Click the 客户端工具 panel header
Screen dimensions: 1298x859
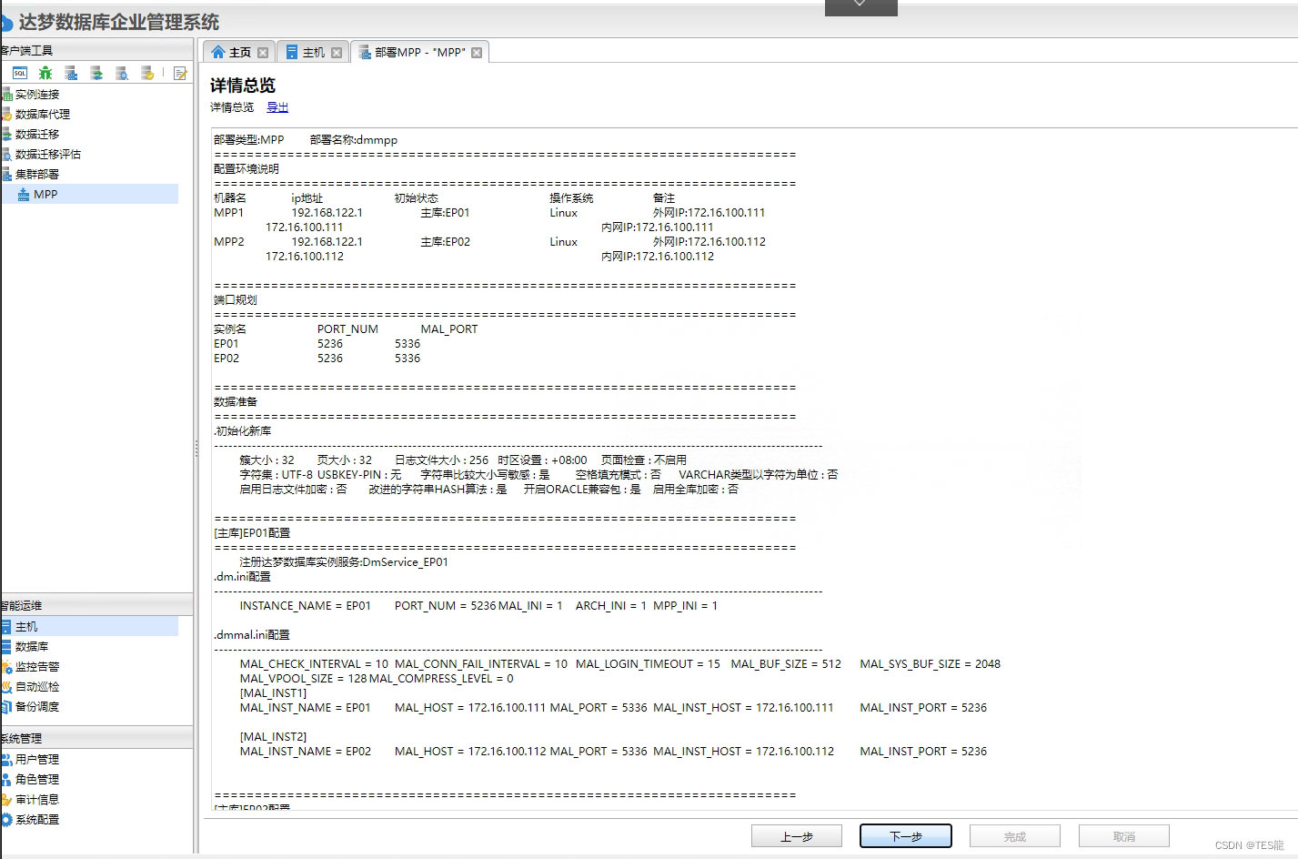pos(96,50)
